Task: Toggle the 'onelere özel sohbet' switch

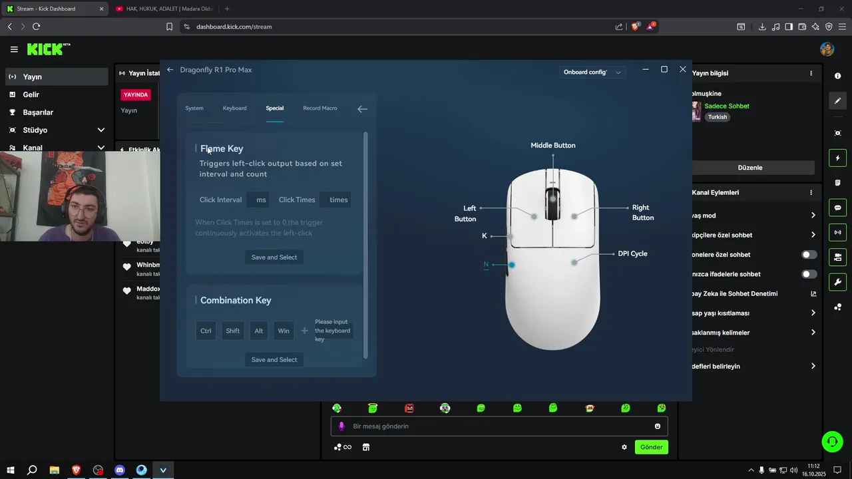Action: [809, 255]
